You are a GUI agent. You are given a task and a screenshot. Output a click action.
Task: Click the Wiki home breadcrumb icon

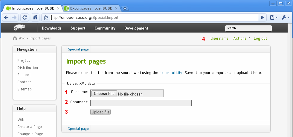[x=15, y=38]
